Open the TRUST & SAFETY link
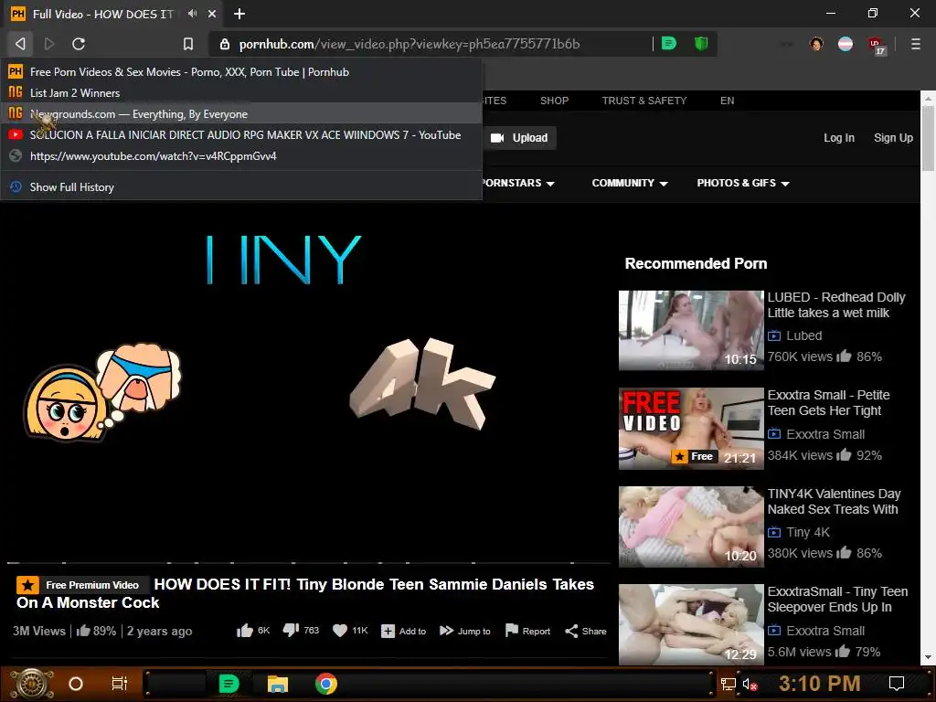The width and height of the screenshot is (936, 702). point(644,101)
